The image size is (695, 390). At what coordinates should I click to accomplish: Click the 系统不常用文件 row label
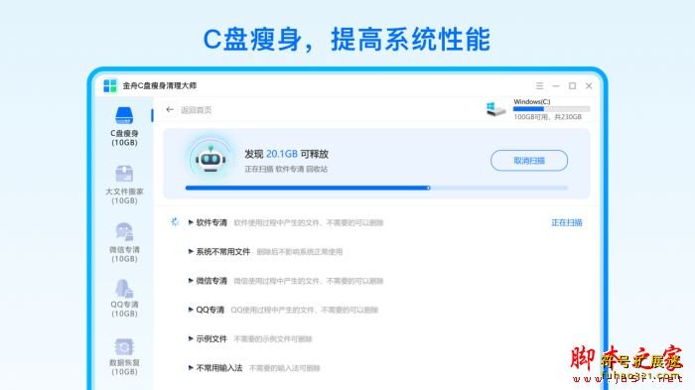coord(223,252)
